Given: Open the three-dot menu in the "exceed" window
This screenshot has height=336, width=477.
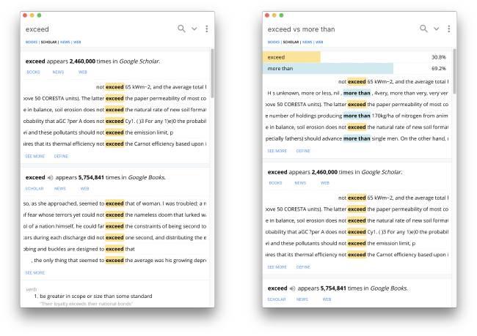Looking at the screenshot, I should pyautogui.click(x=207, y=29).
